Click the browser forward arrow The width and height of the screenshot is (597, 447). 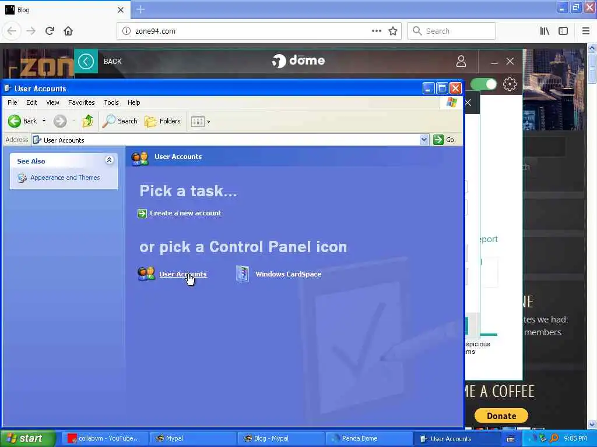click(x=31, y=31)
